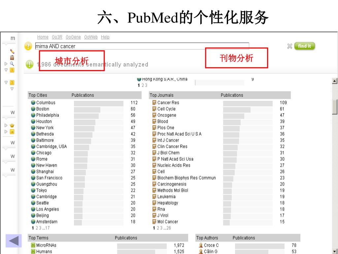The image size is (338, 254).
Task: Select the Biochem Biophys Res Commun journal
Action: coord(220,178)
